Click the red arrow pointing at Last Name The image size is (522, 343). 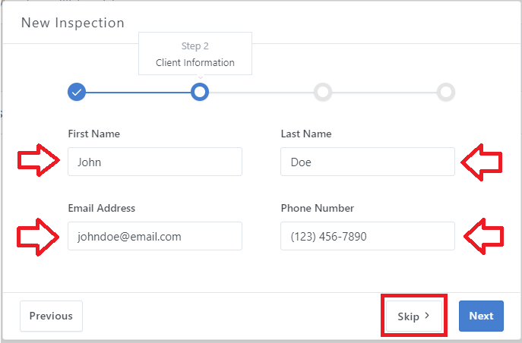[x=482, y=162]
